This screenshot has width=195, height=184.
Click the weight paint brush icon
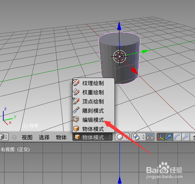[x=76, y=92]
